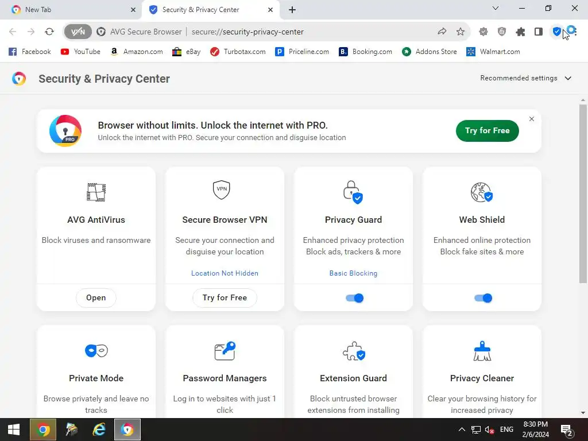Click the AVG browser profile icon at far right
The width and height of the screenshot is (588, 441).
coord(571,30)
